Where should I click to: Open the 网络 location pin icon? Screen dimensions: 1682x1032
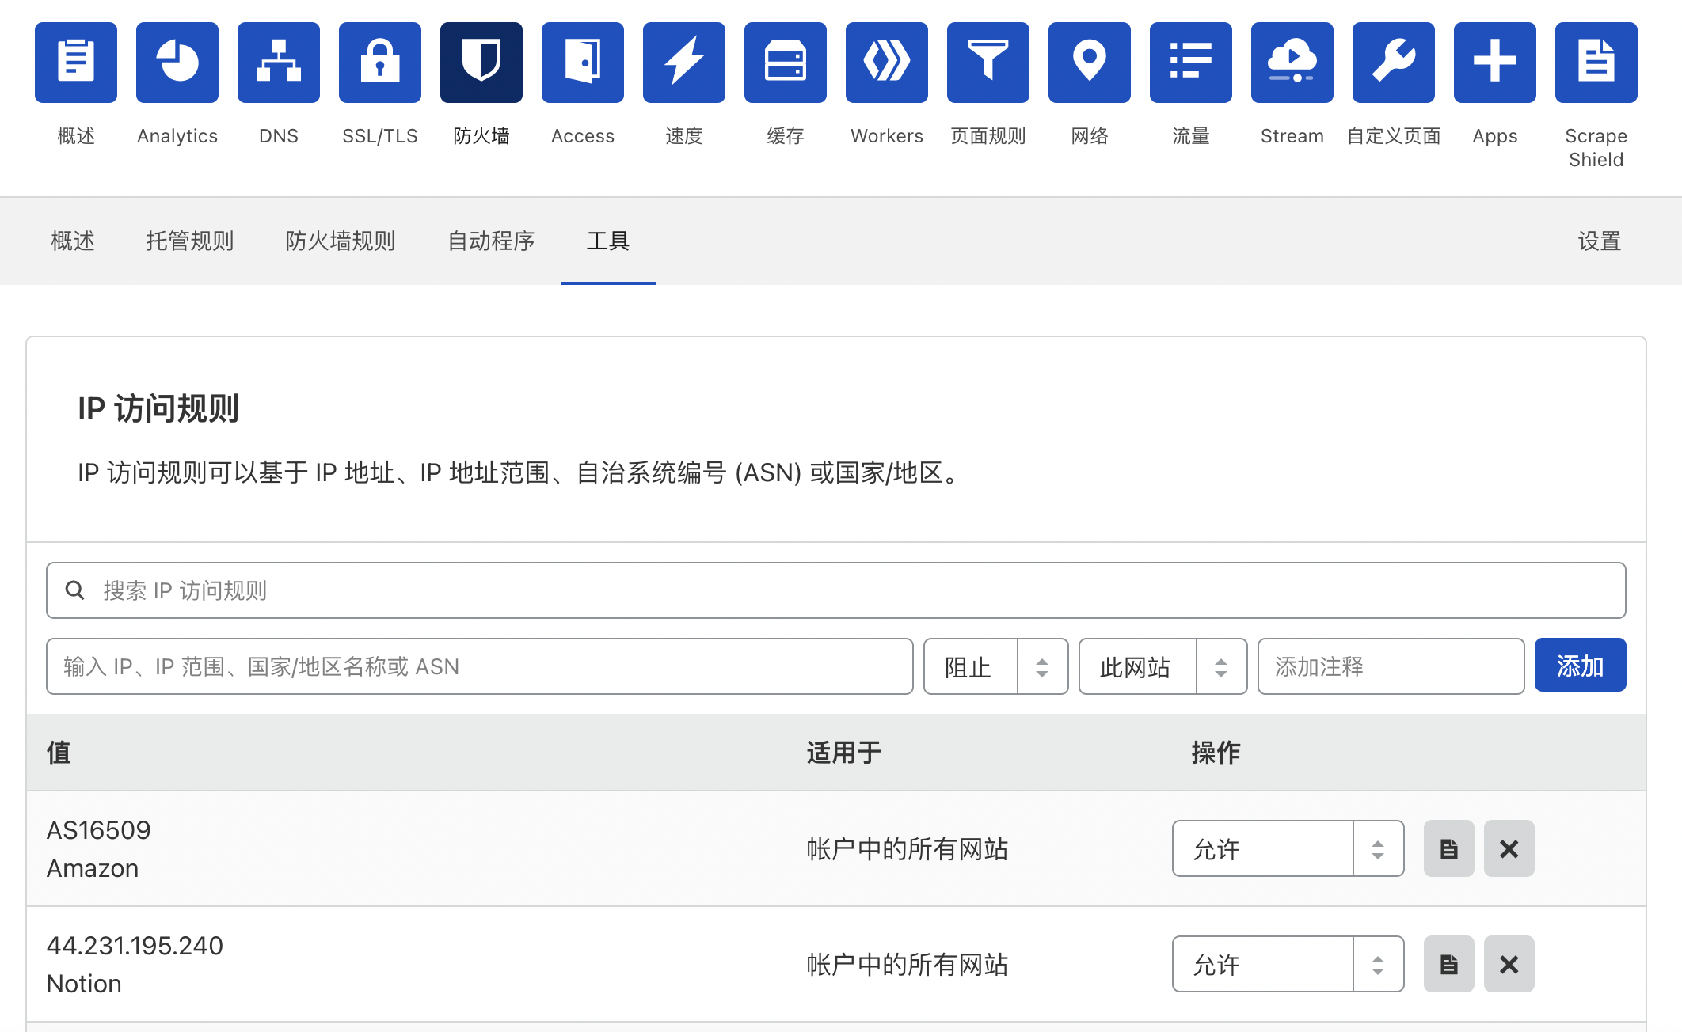pos(1090,63)
